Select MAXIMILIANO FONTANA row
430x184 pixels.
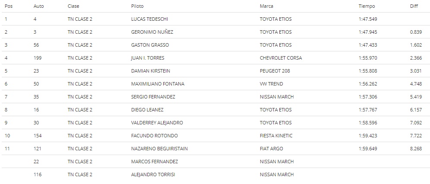(x=215, y=84)
